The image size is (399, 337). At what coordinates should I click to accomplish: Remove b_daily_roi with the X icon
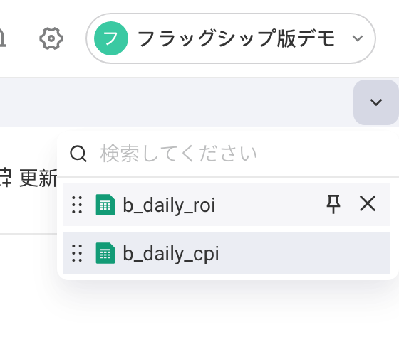pos(368,203)
